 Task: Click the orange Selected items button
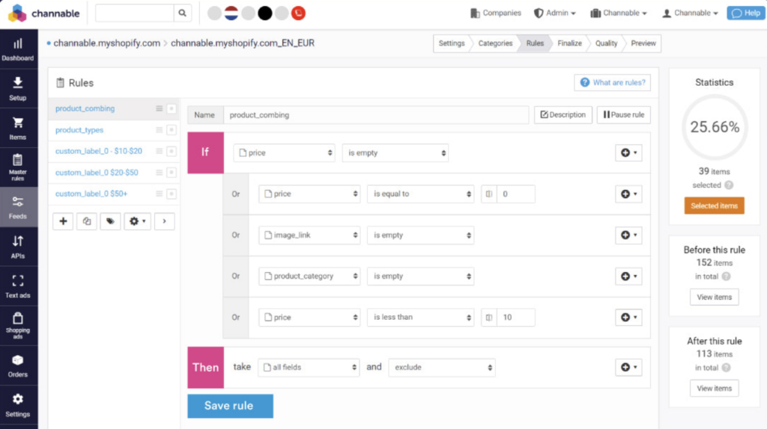click(714, 206)
